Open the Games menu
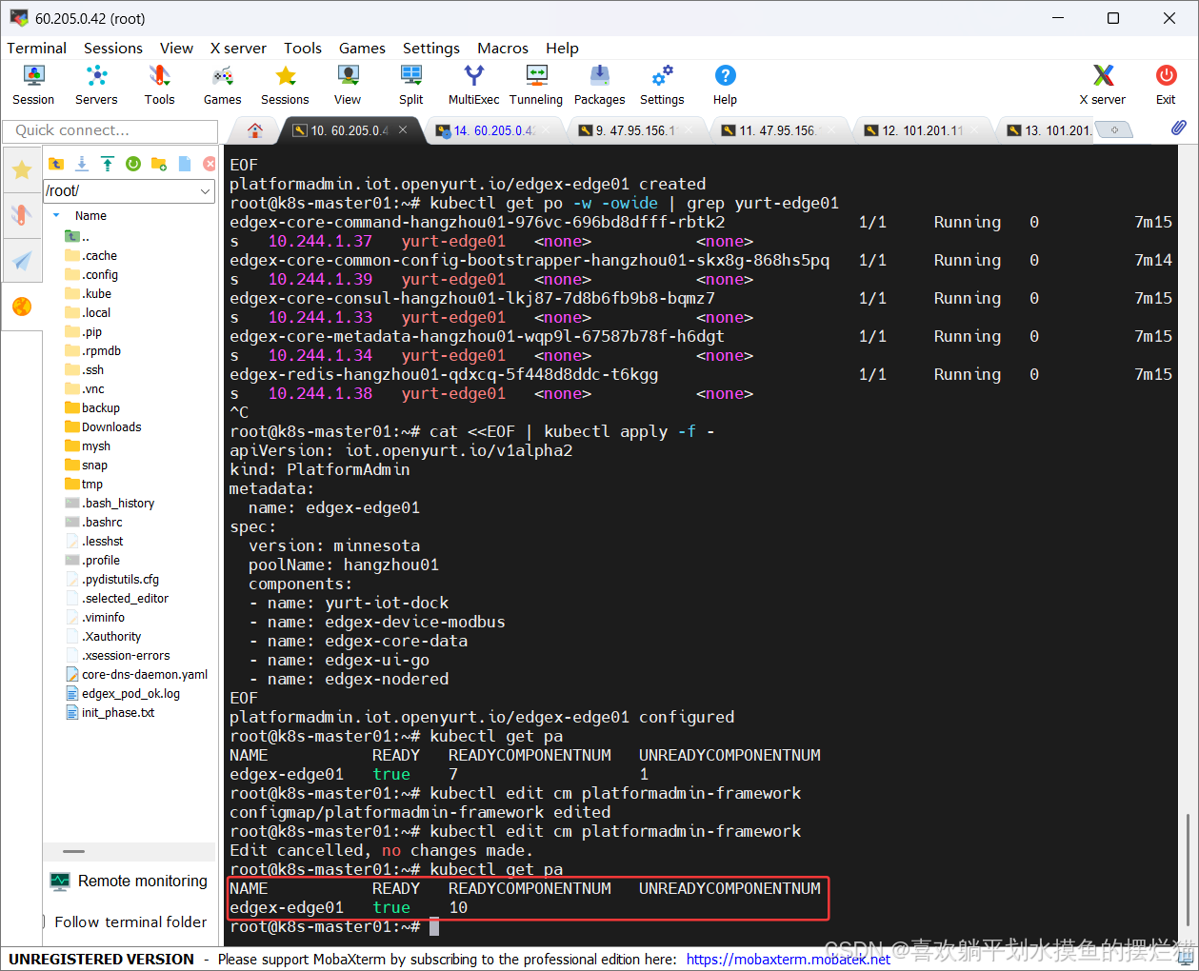 point(362,48)
